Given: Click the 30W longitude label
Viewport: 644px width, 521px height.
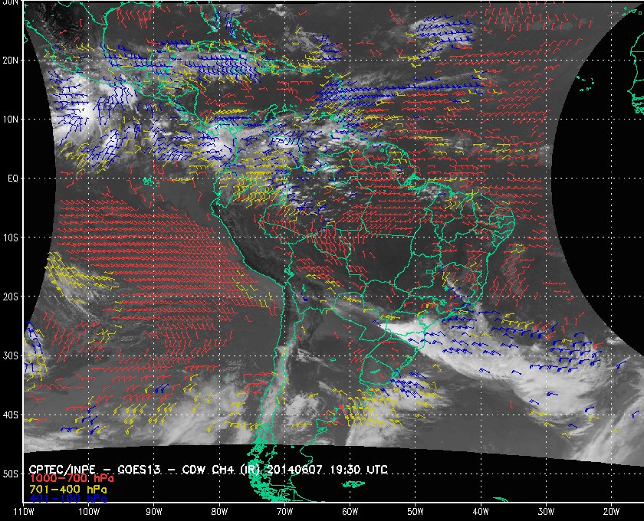Looking at the screenshot, I should coord(546,512).
